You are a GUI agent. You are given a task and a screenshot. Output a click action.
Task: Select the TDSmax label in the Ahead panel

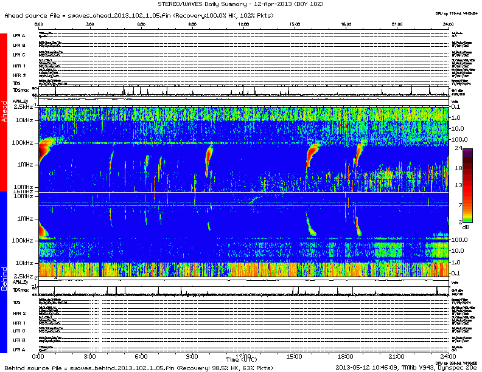pyautogui.click(x=21, y=90)
